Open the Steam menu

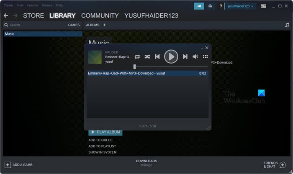[x=8, y=5]
